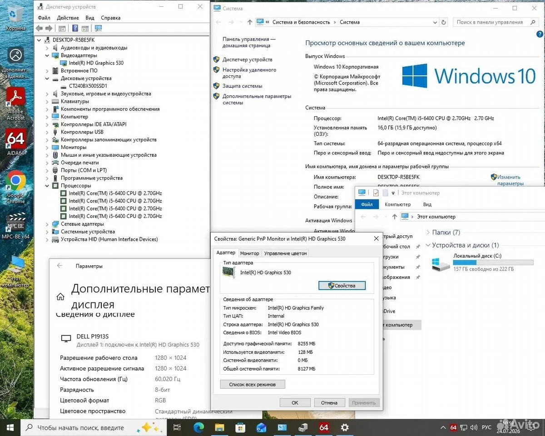Click the up arrow in Этот компьютер explorer
This screenshot has height=436, width=545.
pos(394,217)
